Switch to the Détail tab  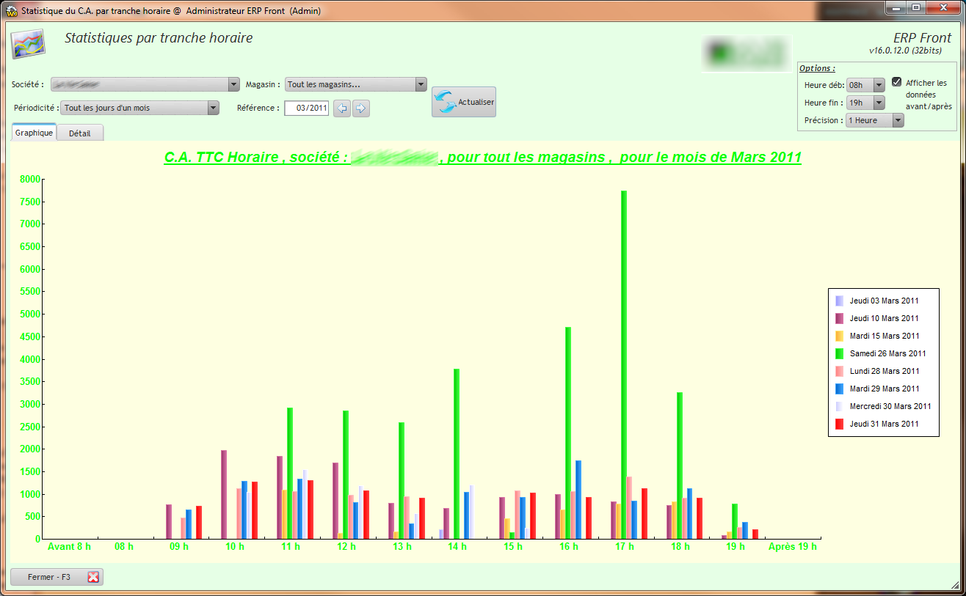pos(80,133)
